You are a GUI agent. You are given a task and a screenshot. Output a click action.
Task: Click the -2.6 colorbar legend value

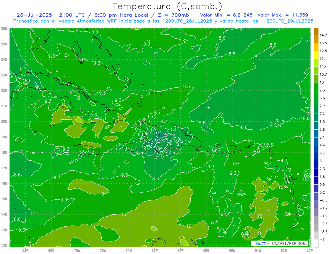pyautogui.click(x=323, y=224)
